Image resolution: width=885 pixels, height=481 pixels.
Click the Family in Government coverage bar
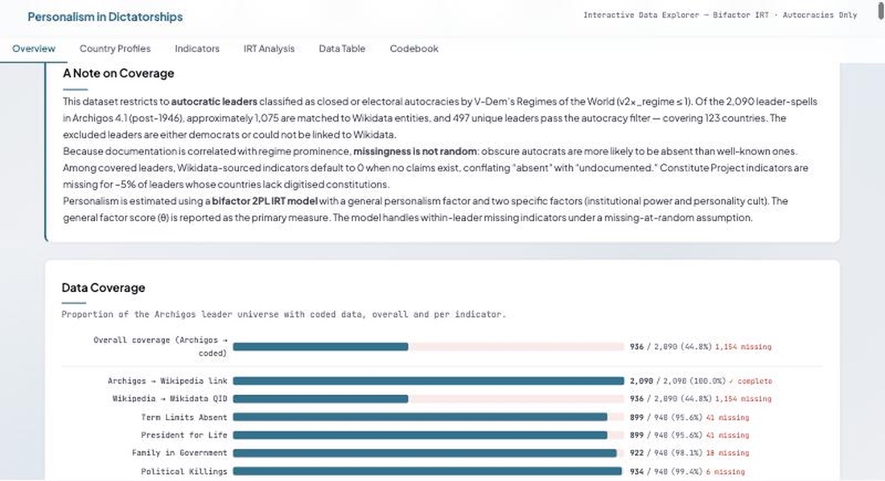428,453
